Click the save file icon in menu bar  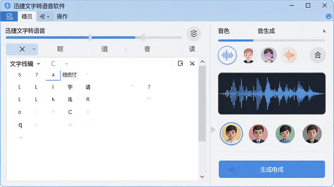pyautogui.click(x=9, y=17)
